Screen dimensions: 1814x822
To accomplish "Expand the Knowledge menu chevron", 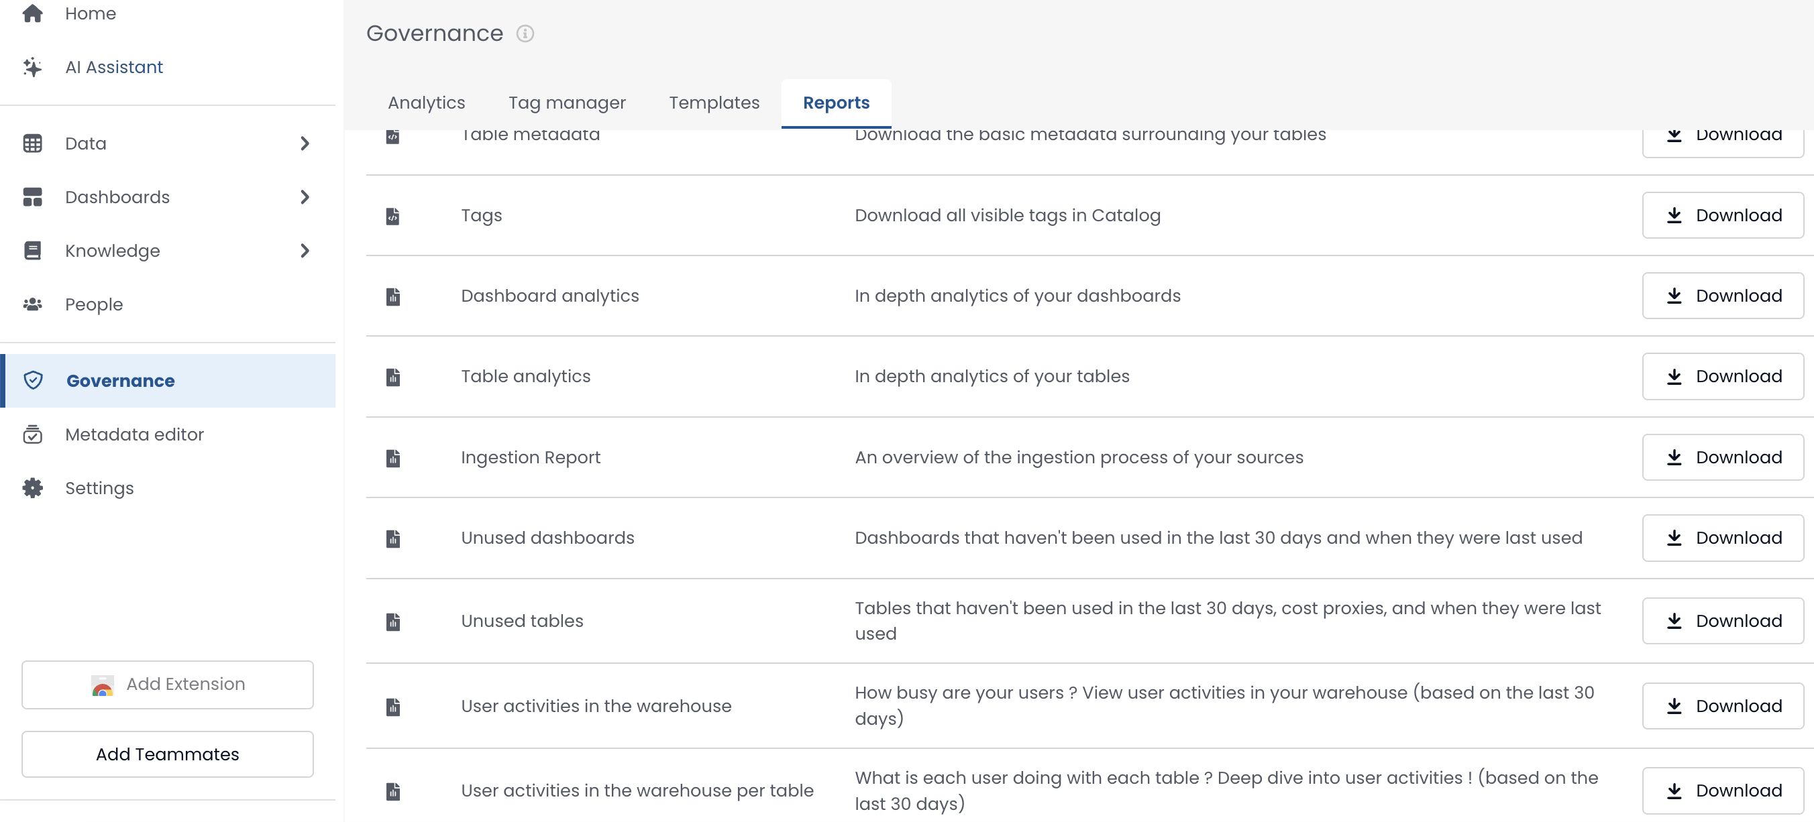I will coord(304,251).
